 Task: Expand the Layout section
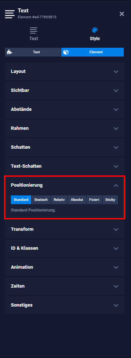pos(65,71)
